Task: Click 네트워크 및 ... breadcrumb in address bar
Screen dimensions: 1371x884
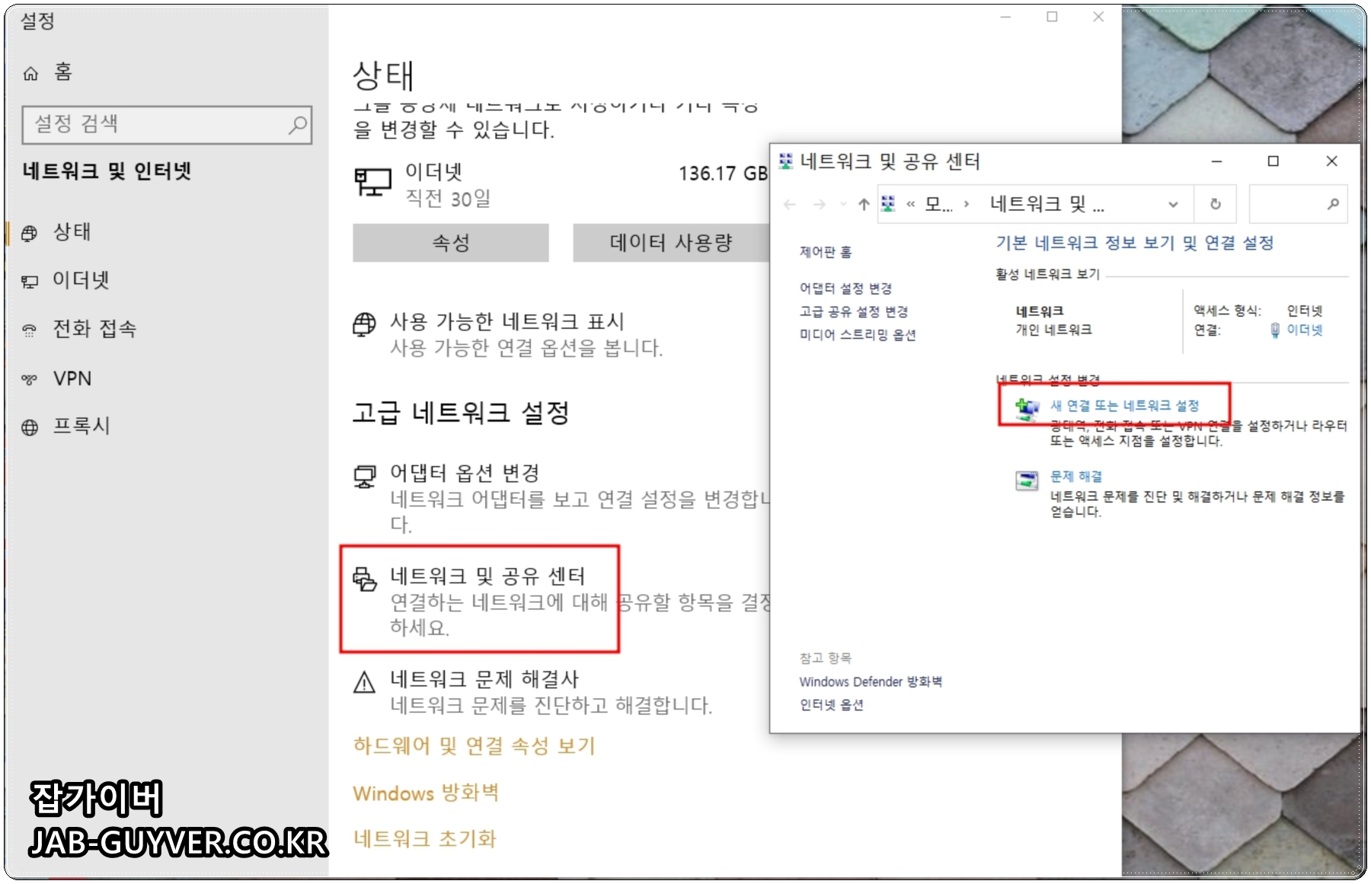Action: 1047,204
